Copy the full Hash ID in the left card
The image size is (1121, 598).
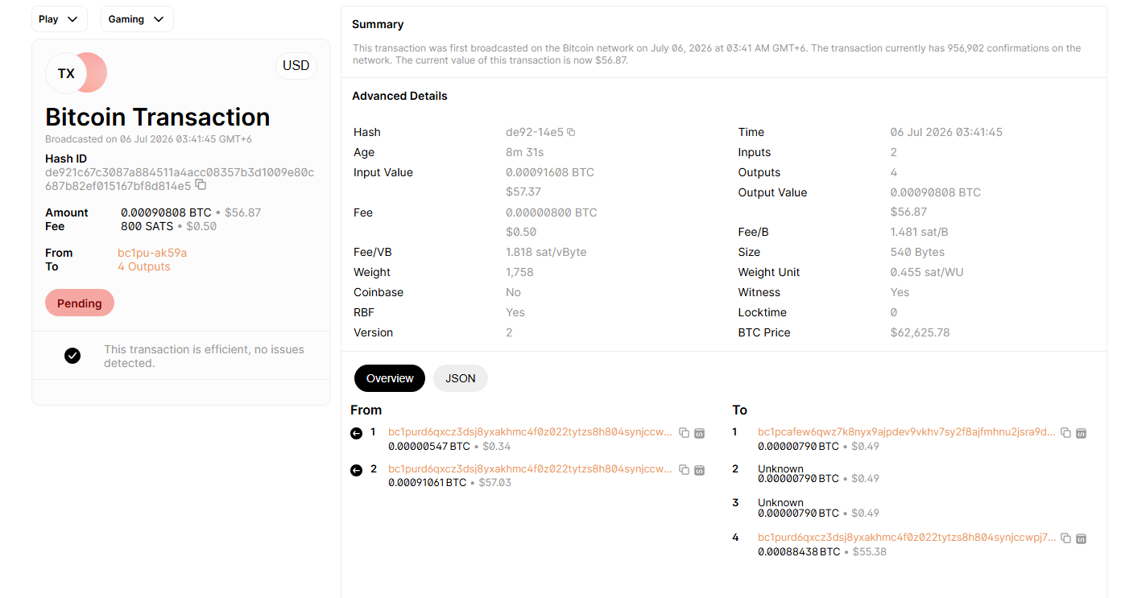tap(201, 185)
